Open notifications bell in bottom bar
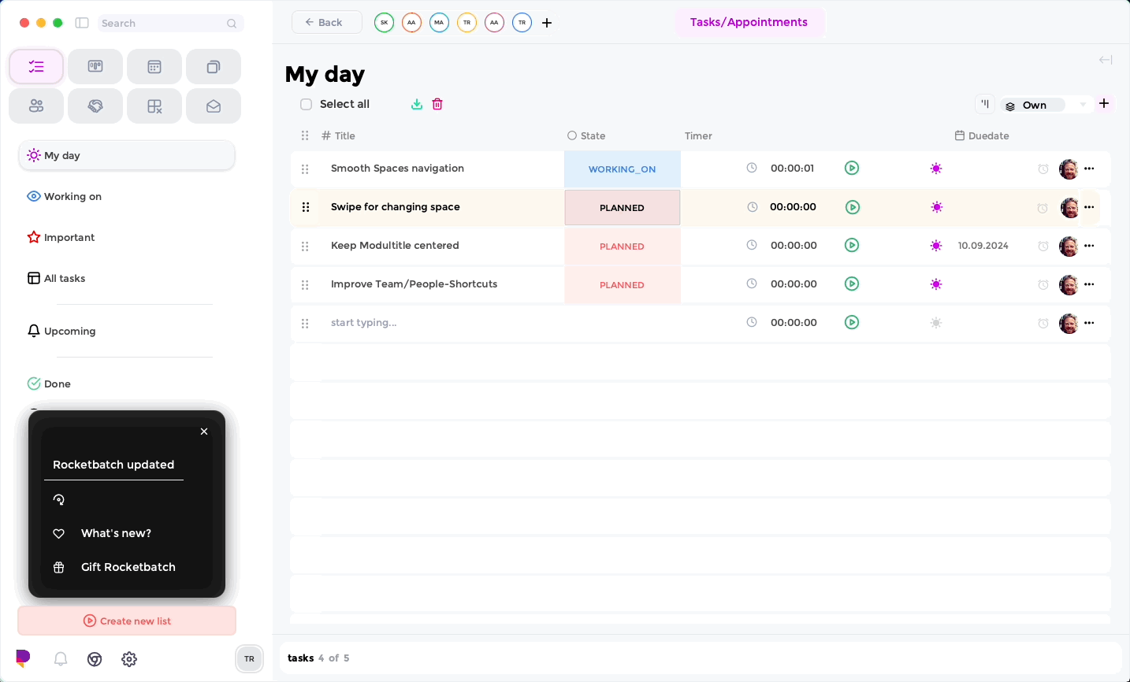Image resolution: width=1130 pixels, height=682 pixels. tap(61, 659)
